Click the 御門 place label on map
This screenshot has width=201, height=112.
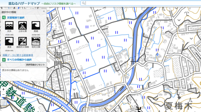click(x=58, y=60)
